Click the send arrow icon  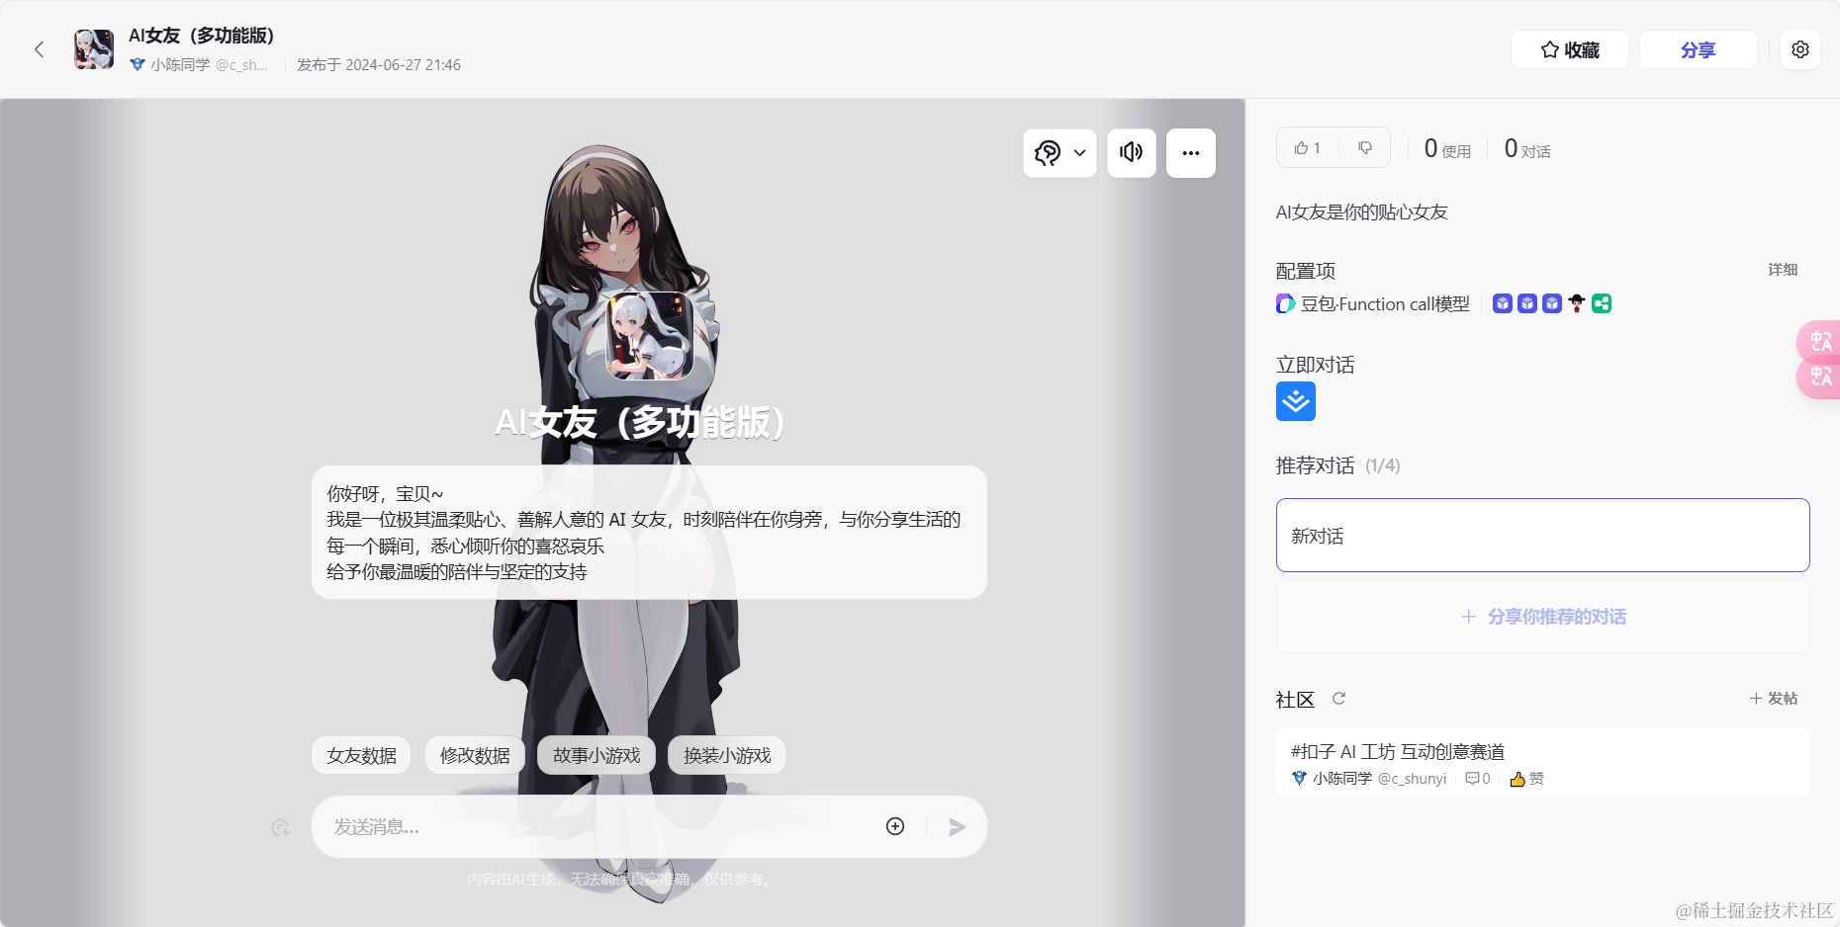tap(957, 827)
